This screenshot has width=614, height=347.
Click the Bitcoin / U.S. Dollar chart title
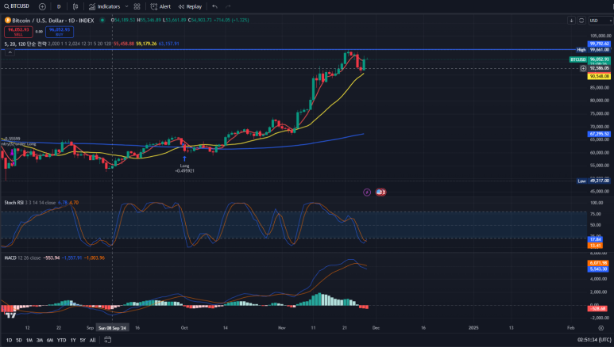click(53, 21)
